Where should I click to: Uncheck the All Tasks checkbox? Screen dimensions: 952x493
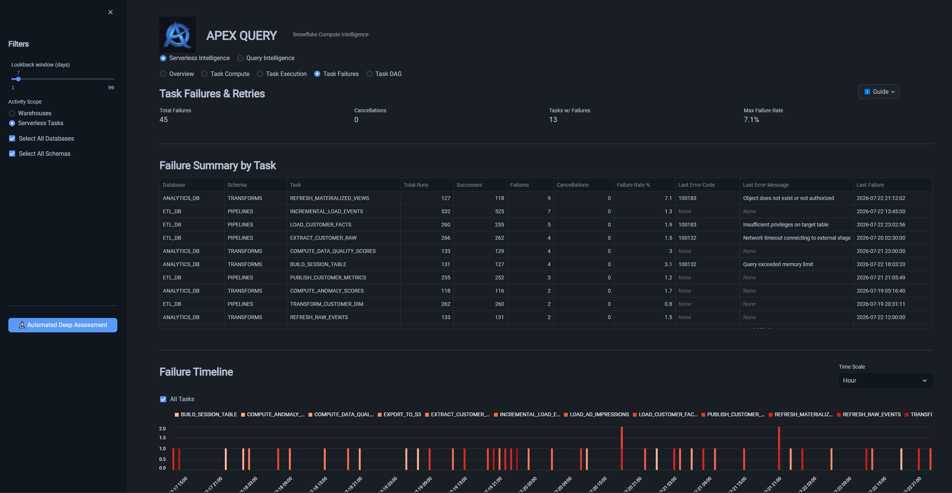click(x=163, y=399)
